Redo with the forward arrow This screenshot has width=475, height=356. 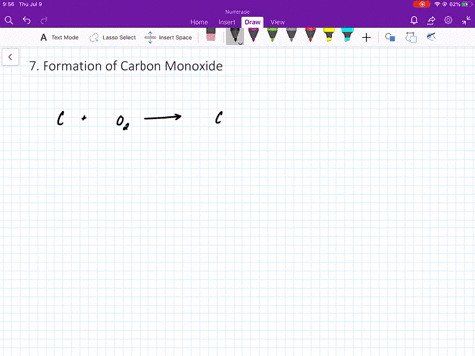pos(44,20)
